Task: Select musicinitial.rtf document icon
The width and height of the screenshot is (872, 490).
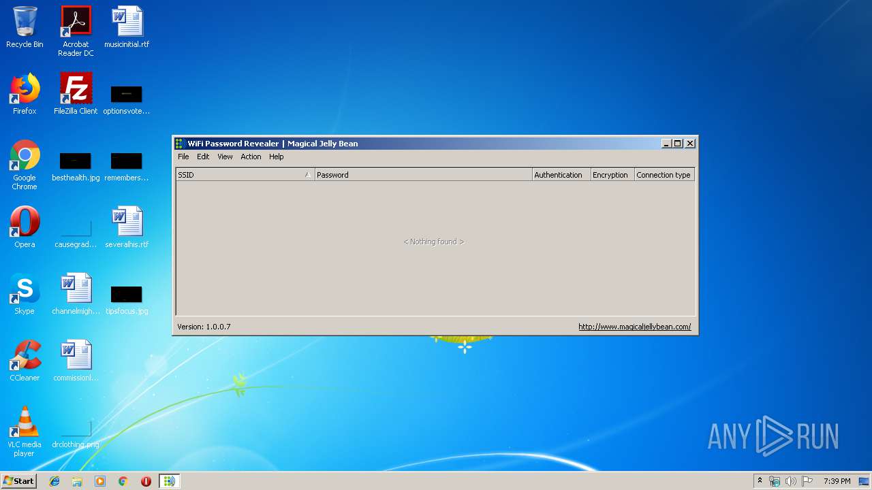Action: point(127,28)
